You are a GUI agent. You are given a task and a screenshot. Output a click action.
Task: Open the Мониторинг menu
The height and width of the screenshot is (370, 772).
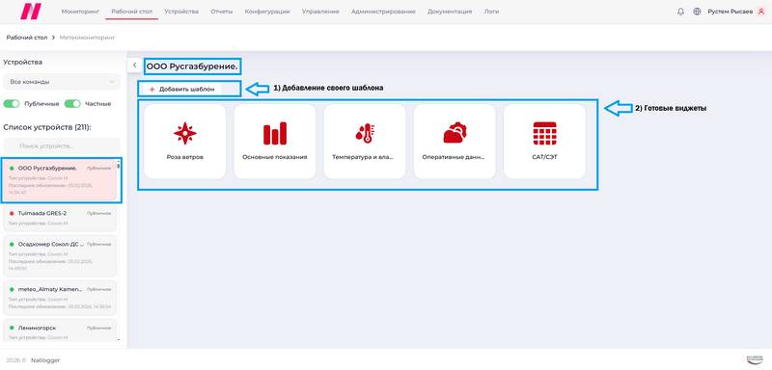tap(80, 12)
